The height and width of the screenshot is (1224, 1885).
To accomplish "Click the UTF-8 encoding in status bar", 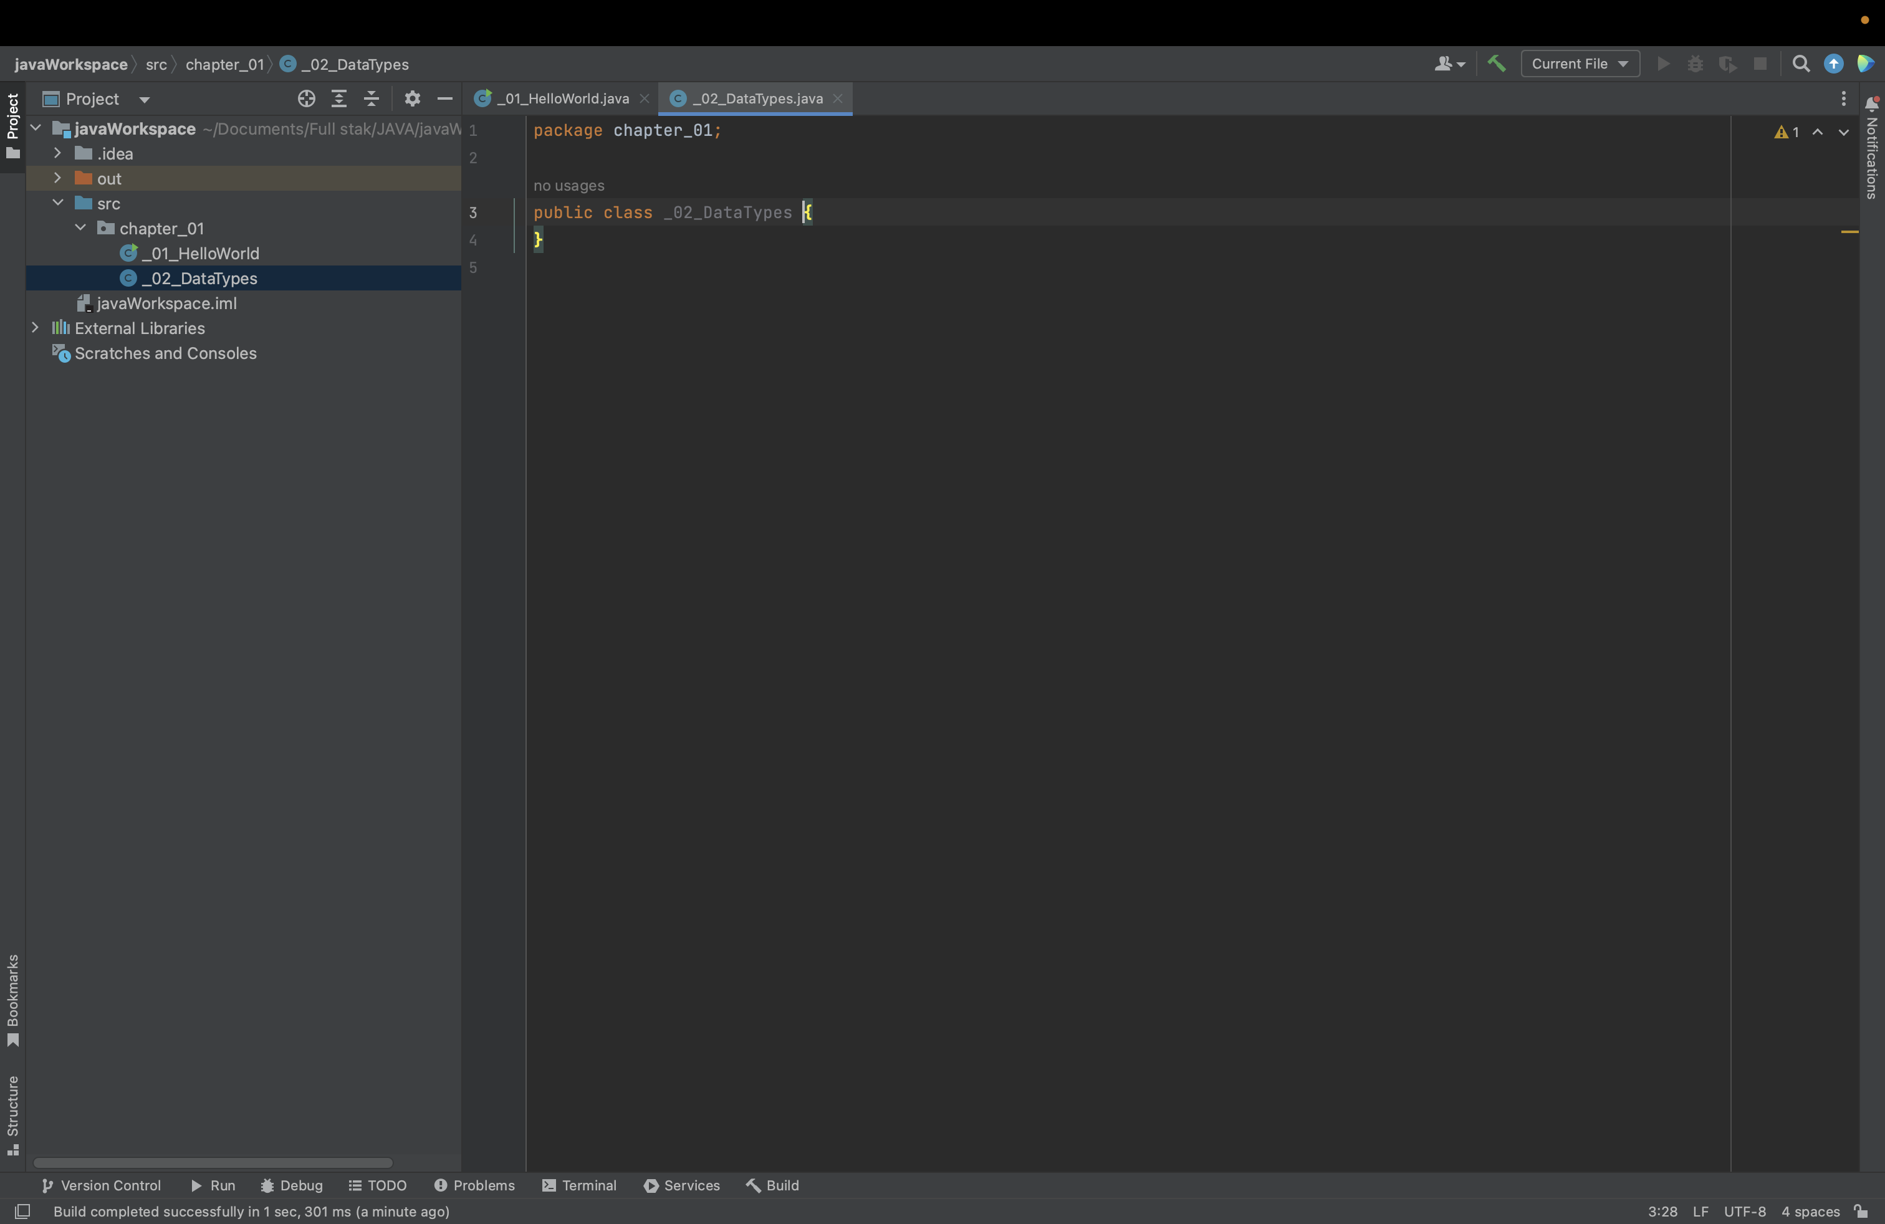I will point(1744,1212).
